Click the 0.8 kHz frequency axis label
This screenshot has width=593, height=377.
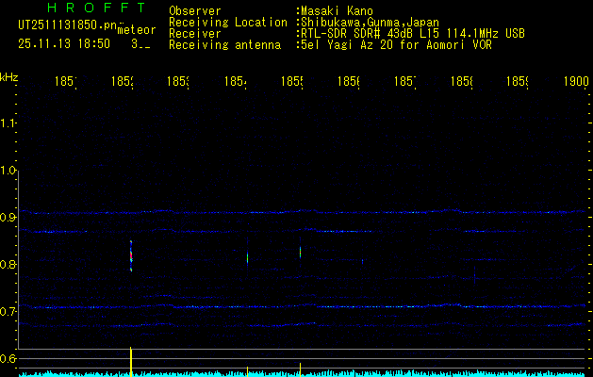9,265
